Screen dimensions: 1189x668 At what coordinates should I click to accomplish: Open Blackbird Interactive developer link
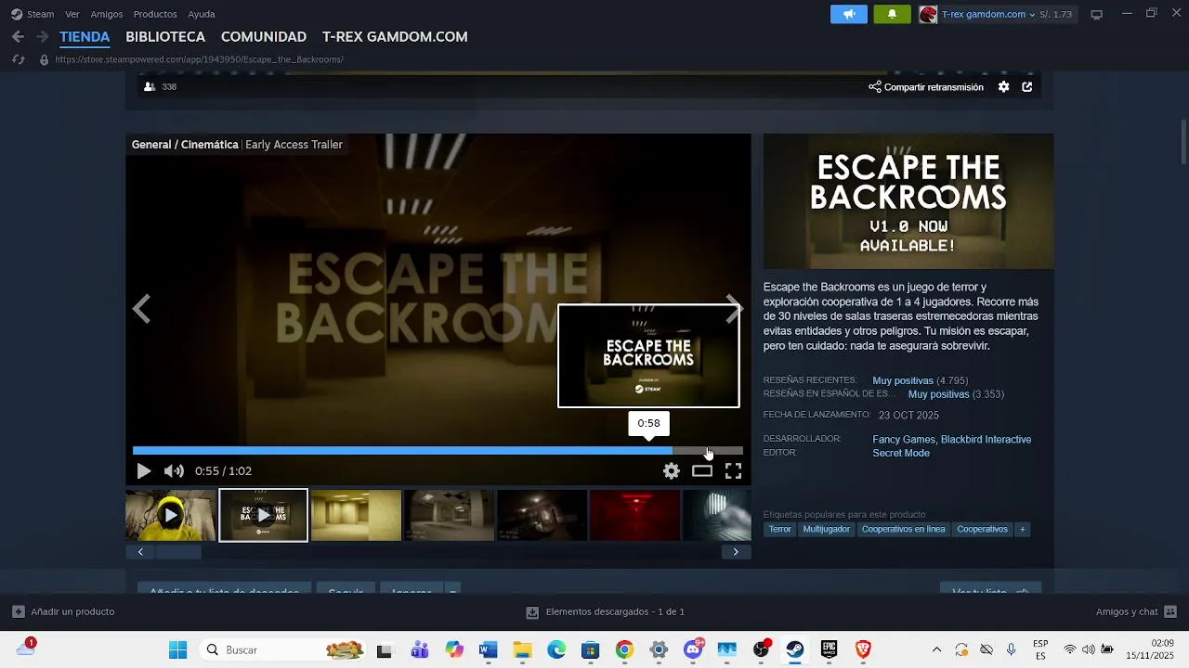tap(986, 440)
